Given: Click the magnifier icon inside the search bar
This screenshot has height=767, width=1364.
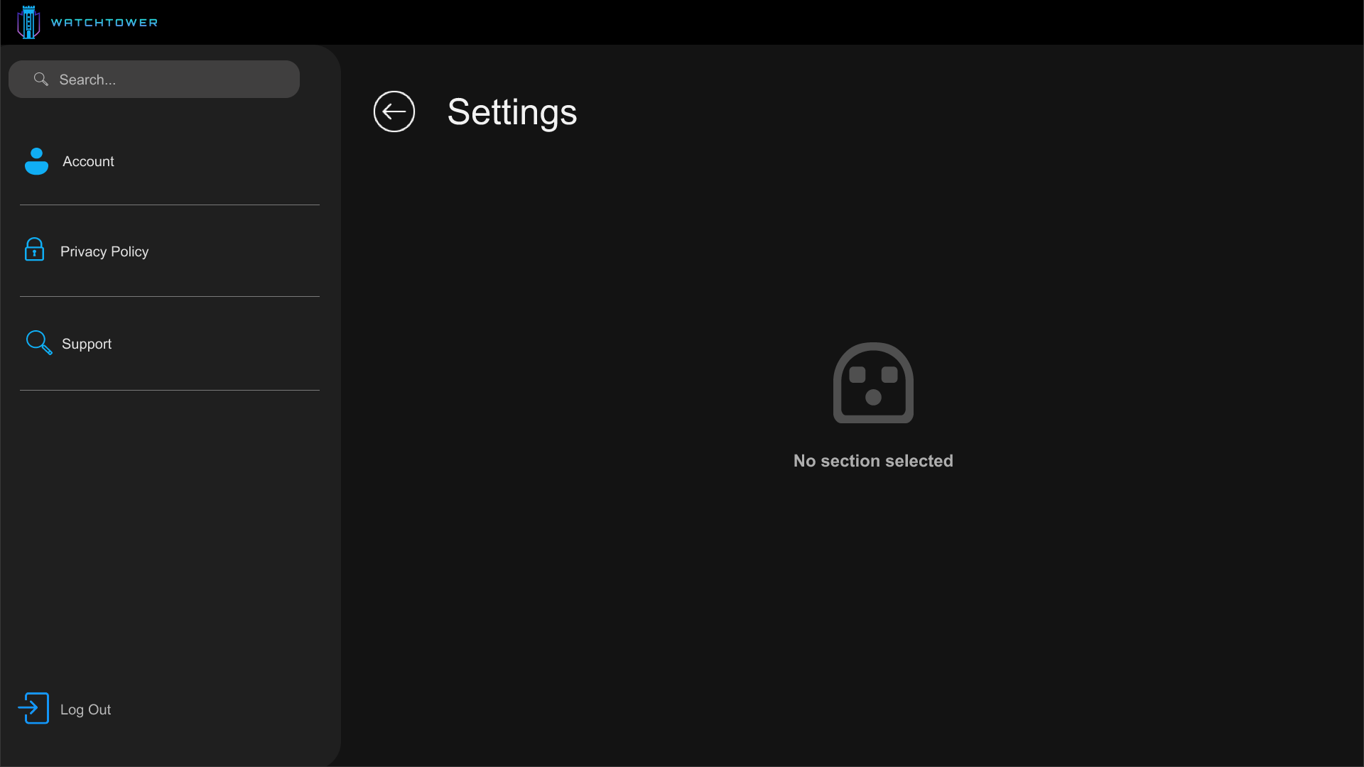Looking at the screenshot, I should coord(41,79).
